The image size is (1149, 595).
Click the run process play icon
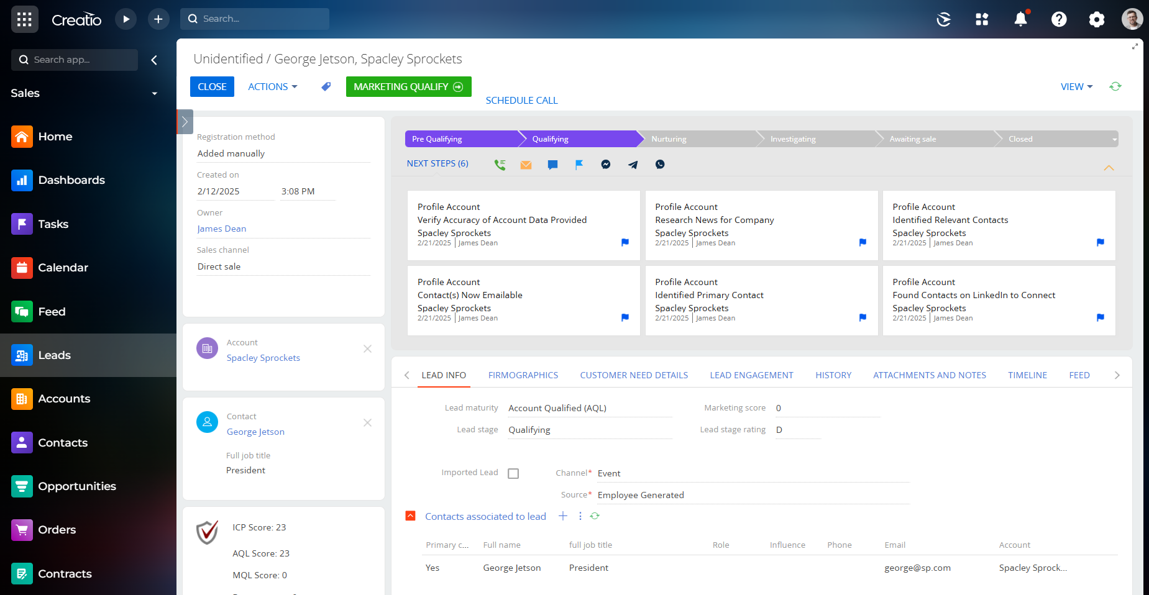coord(126,19)
